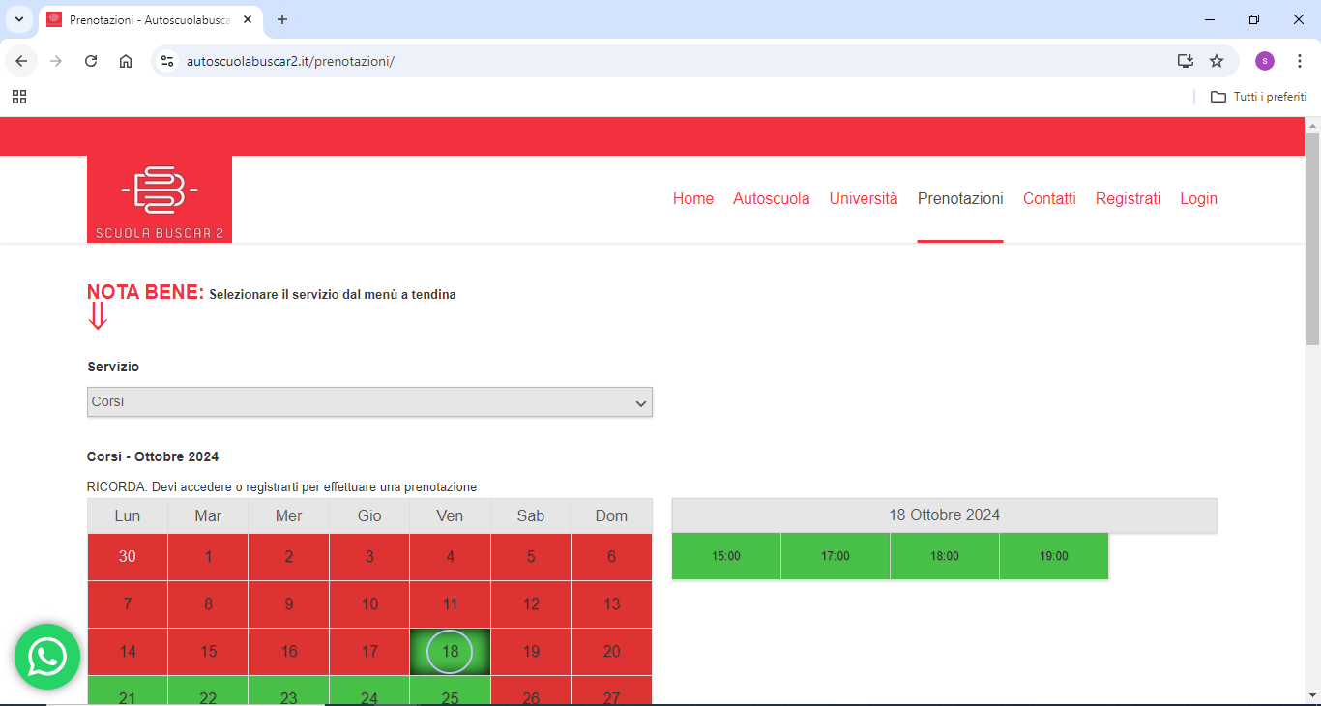Go back using the back arrow
This screenshot has width=1321, height=706.
[21, 61]
